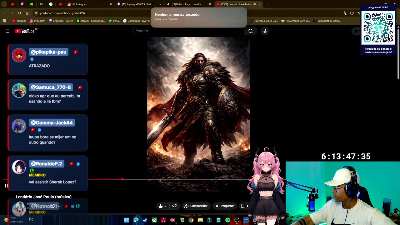
Task: Click the Procurar search field
Action: pos(188,31)
